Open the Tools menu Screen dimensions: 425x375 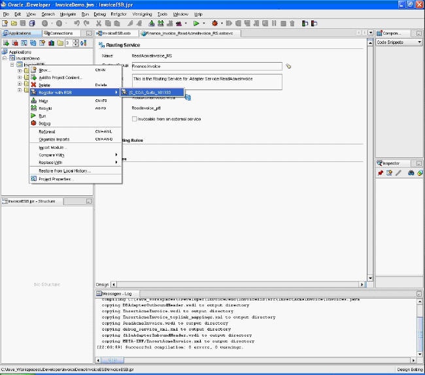[162, 14]
